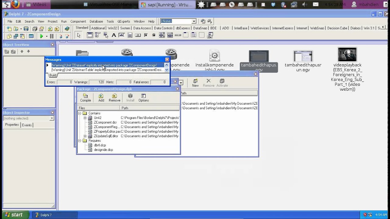Select the Memo component in palette
Viewport: 390px width, 219px height.
coord(130,35)
